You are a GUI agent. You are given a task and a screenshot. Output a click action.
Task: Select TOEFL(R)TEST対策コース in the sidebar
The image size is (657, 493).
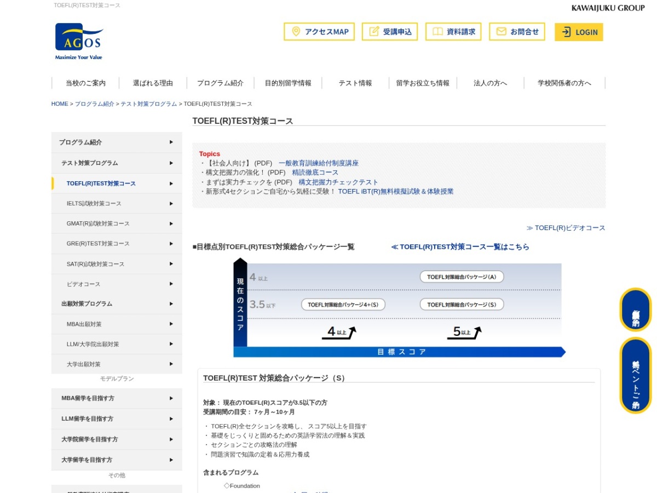[x=117, y=184]
